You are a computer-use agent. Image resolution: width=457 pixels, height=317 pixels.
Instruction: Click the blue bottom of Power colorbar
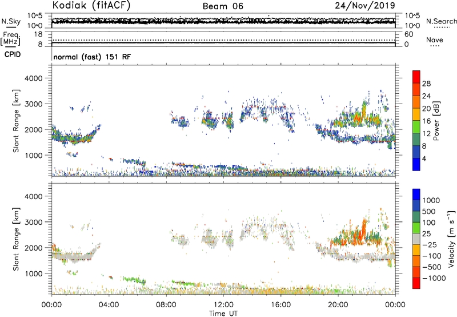(416, 164)
